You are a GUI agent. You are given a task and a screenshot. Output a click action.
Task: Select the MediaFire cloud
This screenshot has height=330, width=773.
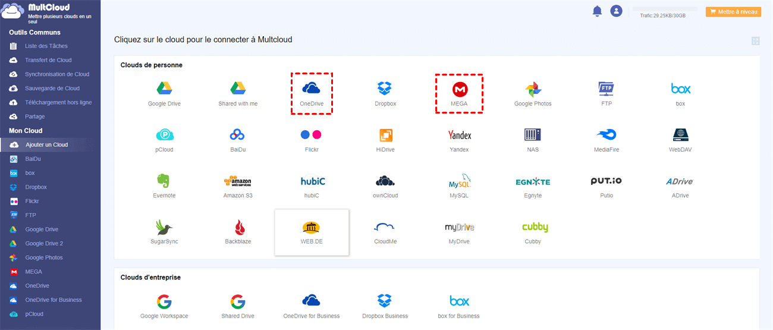[607, 134]
